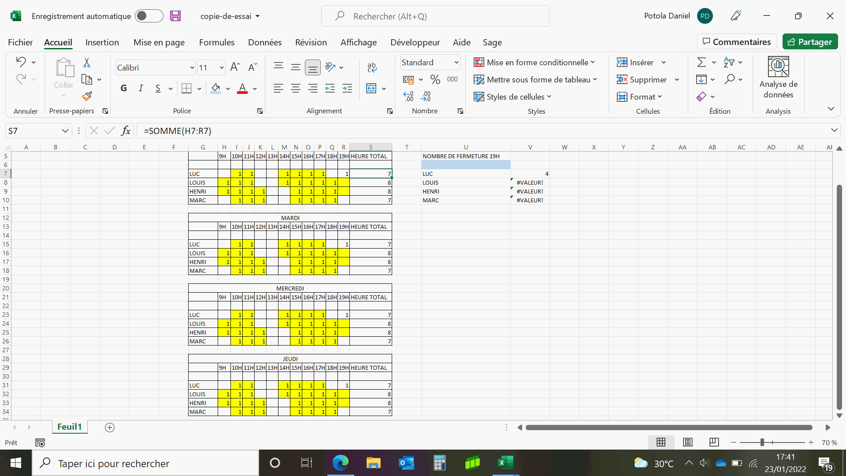
Task: Open Mise en forme conditionnelle menu
Action: pyautogui.click(x=534, y=63)
